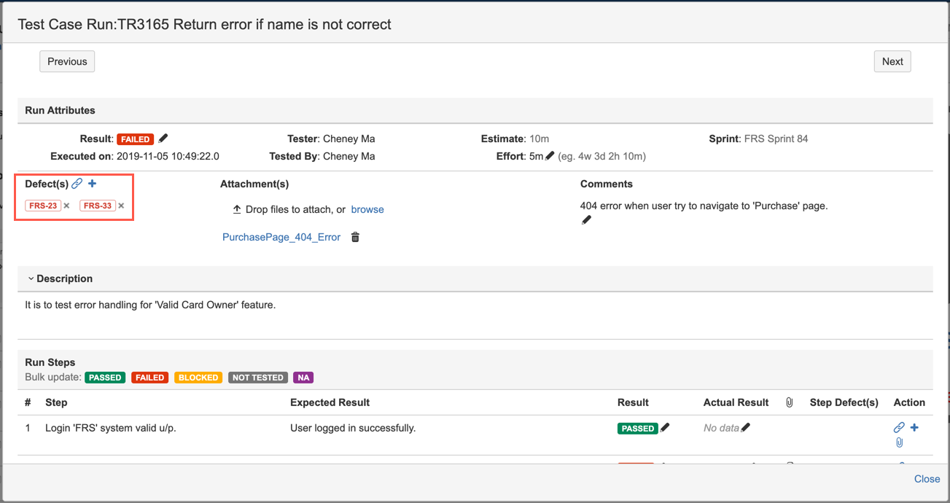The width and height of the screenshot is (950, 503).
Task: Click the 'No data' actual result
Action: click(721, 428)
